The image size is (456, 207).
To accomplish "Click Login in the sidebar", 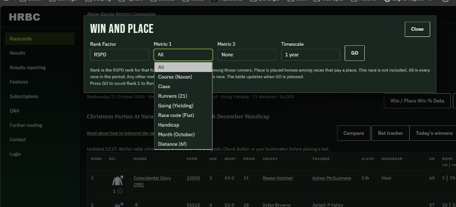I will tap(15, 154).
